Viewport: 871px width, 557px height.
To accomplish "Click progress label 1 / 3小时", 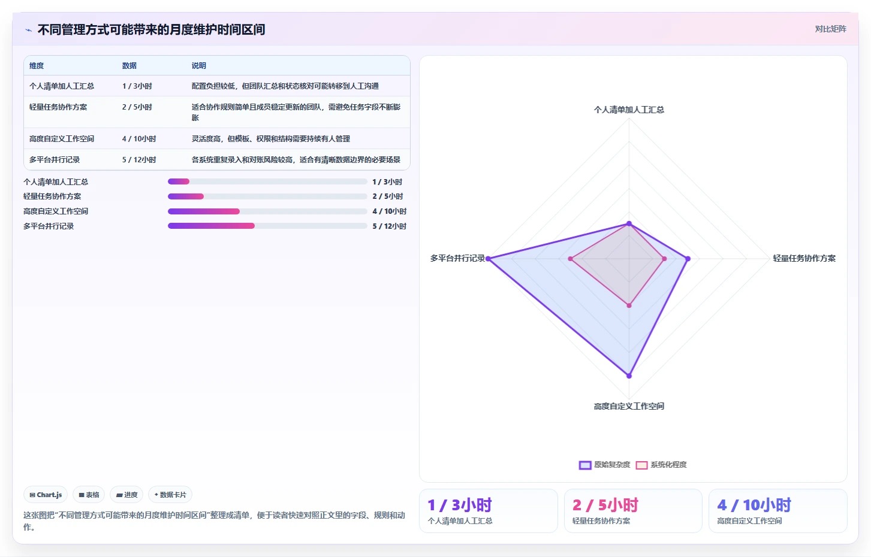I will [387, 182].
